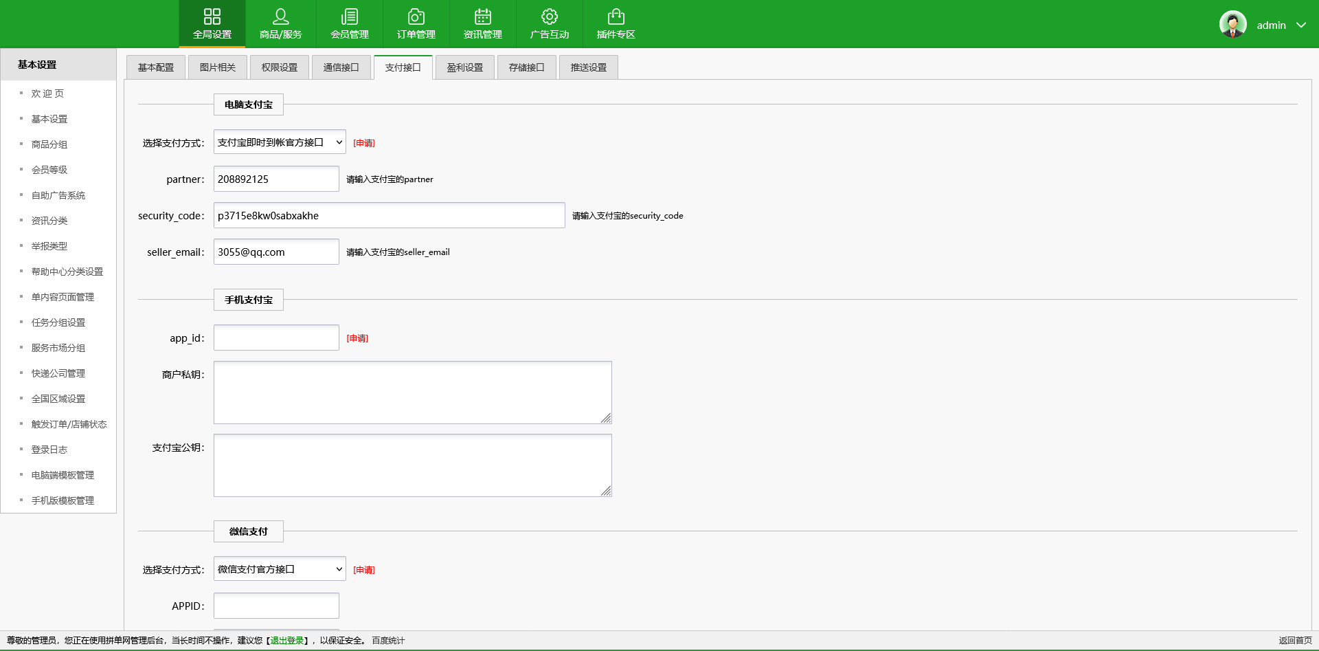Image resolution: width=1319 pixels, height=651 pixels.
Task: Click inside the 支付宝公钥 textarea
Action: coord(412,465)
